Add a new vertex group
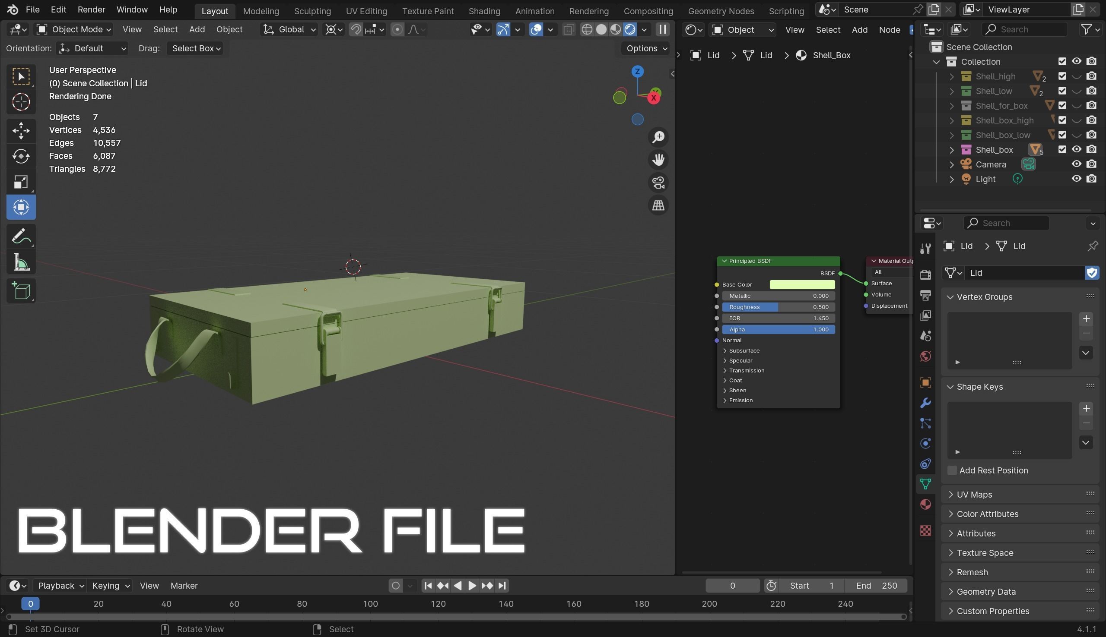This screenshot has height=637, width=1106. click(1086, 318)
